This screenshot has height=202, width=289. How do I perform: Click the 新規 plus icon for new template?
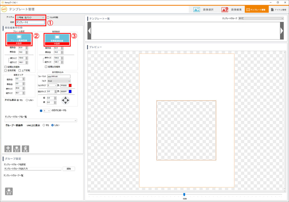[x=8, y=149]
